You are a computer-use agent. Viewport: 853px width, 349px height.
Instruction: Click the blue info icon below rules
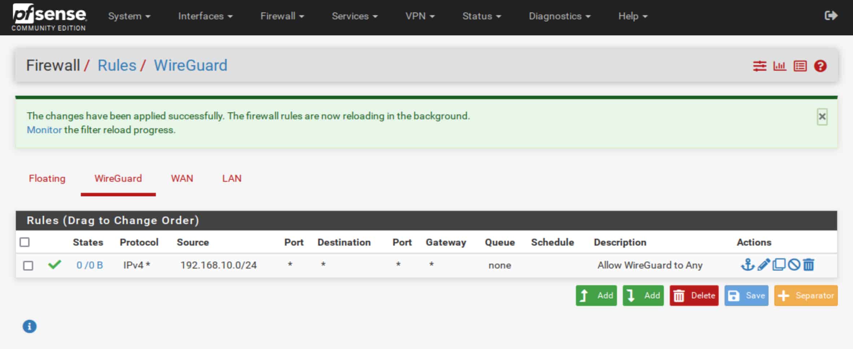pos(30,327)
